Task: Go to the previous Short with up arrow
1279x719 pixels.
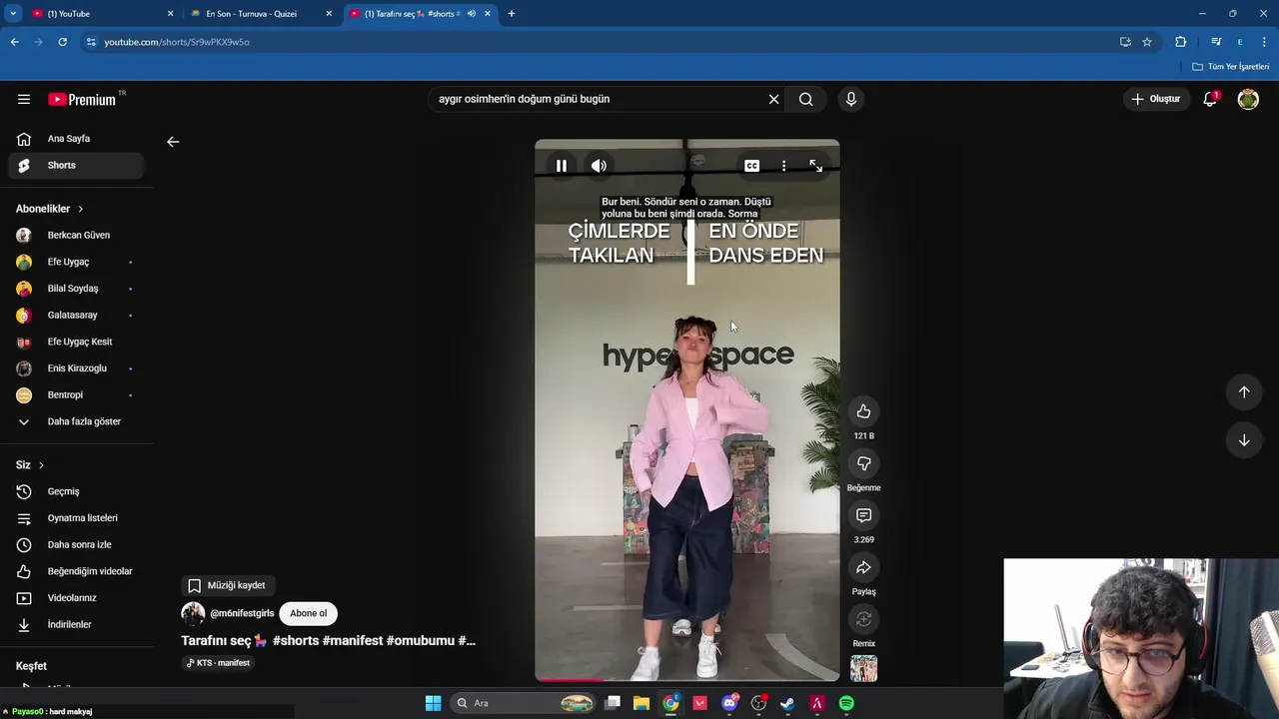Action: pos(1244,392)
